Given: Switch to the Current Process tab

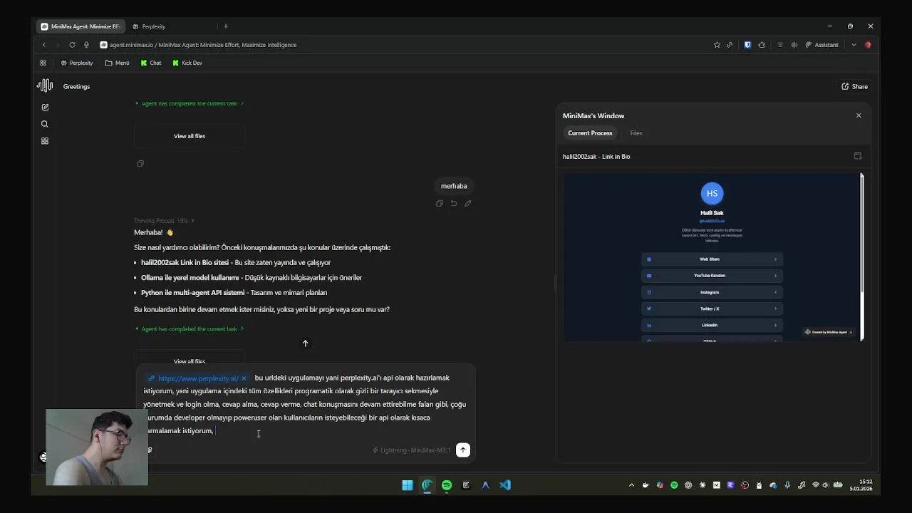Looking at the screenshot, I should [x=590, y=133].
